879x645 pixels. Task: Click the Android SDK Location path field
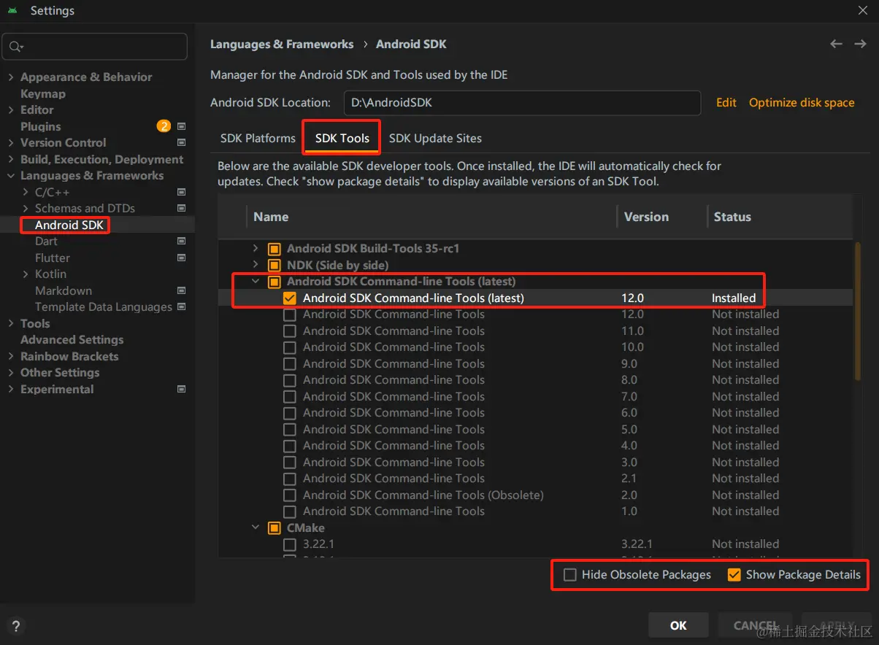[x=521, y=103]
